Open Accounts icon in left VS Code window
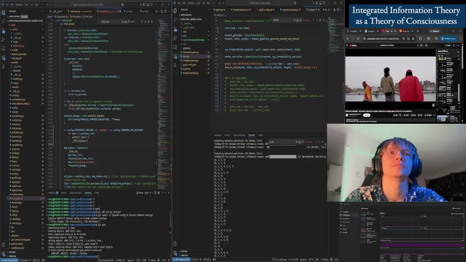 pyautogui.click(x=3, y=245)
